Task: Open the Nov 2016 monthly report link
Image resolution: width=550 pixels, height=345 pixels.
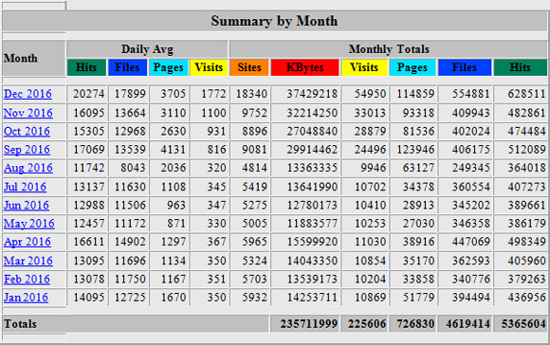Action: [x=28, y=113]
